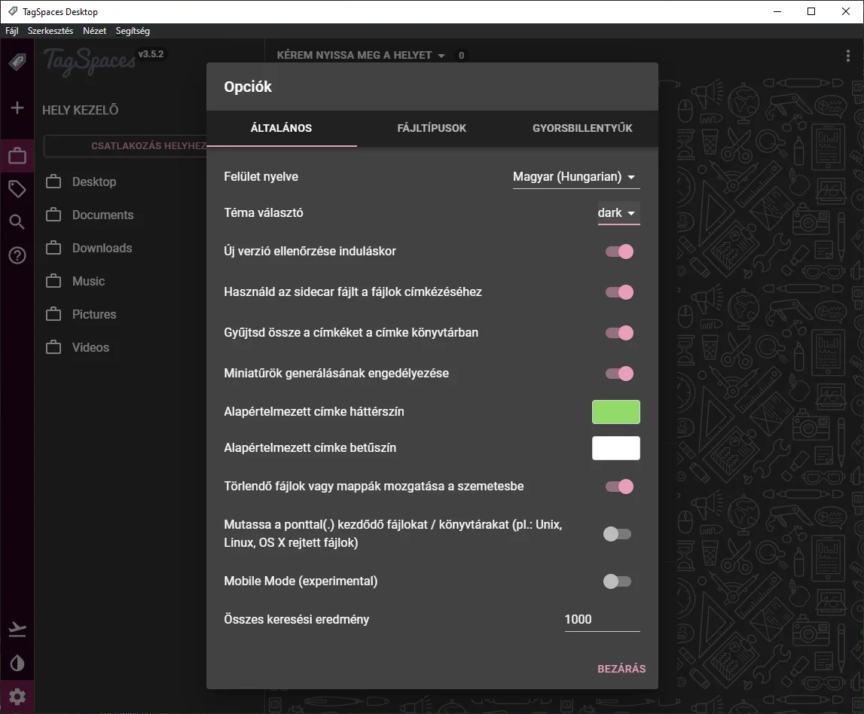Switch to the FÁJLTÍPUSOK tab
Viewport: 864px width, 714px height.
point(432,128)
